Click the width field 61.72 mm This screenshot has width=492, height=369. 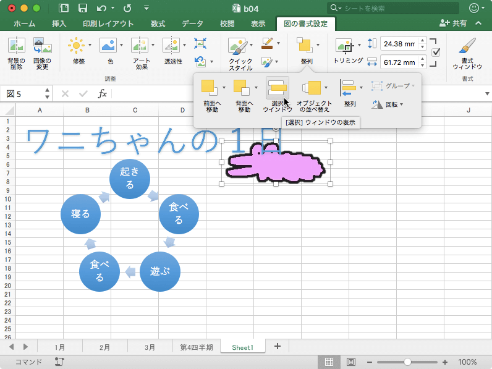coord(399,62)
